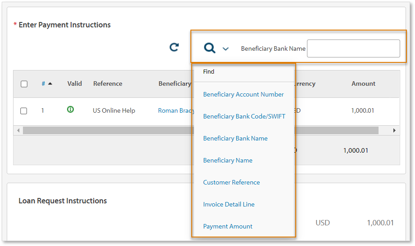
Task: Select Beneficiary Bank Code/SWIFT option
Action: tap(244, 116)
